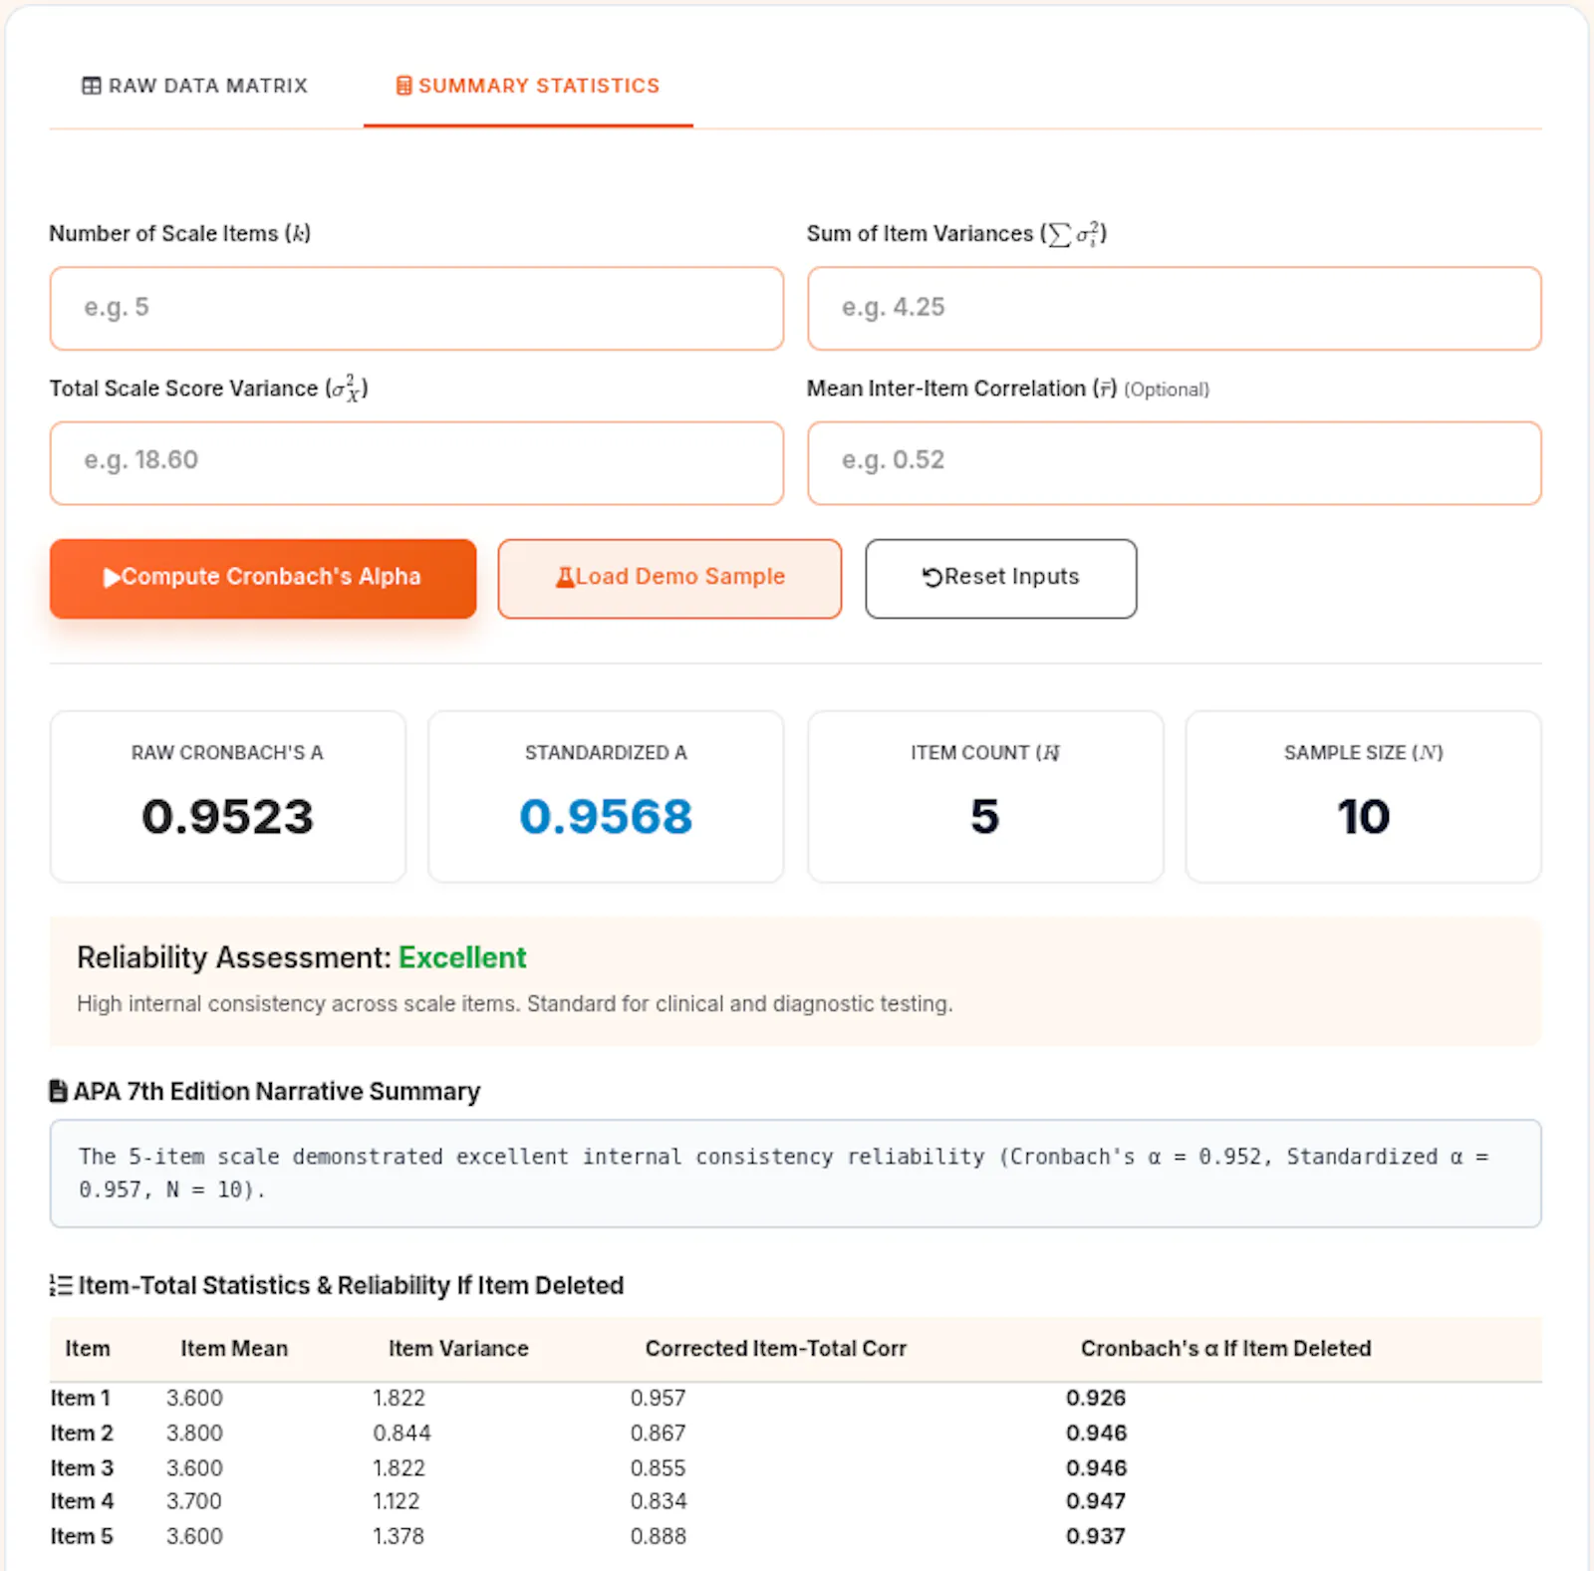1594x1571 pixels.
Task: Click the Raw Cronbach's value 0.9523
Action: coord(228,817)
